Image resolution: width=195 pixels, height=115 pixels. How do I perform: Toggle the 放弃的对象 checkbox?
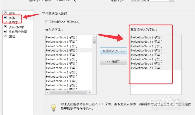pyautogui.click(x=5, y=27)
